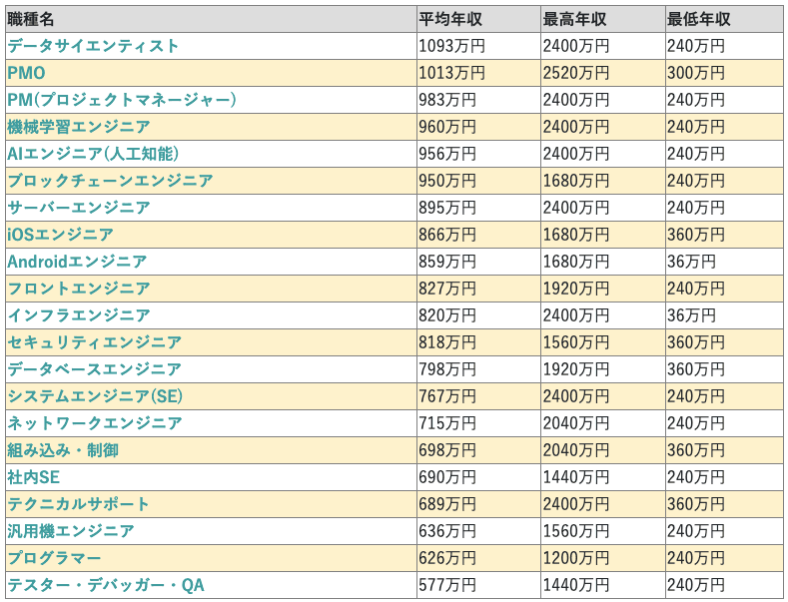Click the PMO job title link
Image resolution: width=788 pixels, height=602 pixels.
pos(26,73)
